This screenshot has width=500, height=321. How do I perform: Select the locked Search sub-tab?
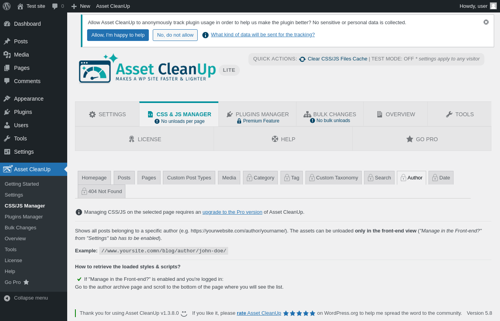[x=379, y=178]
